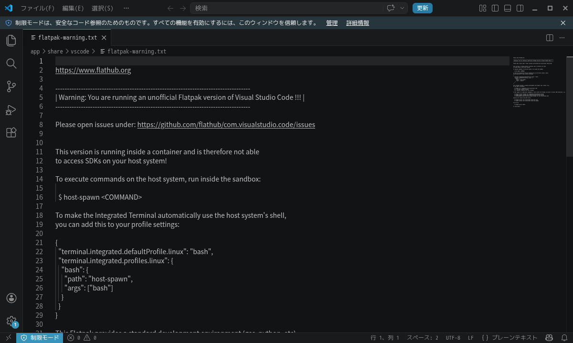The width and height of the screenshot is (573, 343).
Task: Go forward with the right arrow
Action: click(x=183, y=8)
